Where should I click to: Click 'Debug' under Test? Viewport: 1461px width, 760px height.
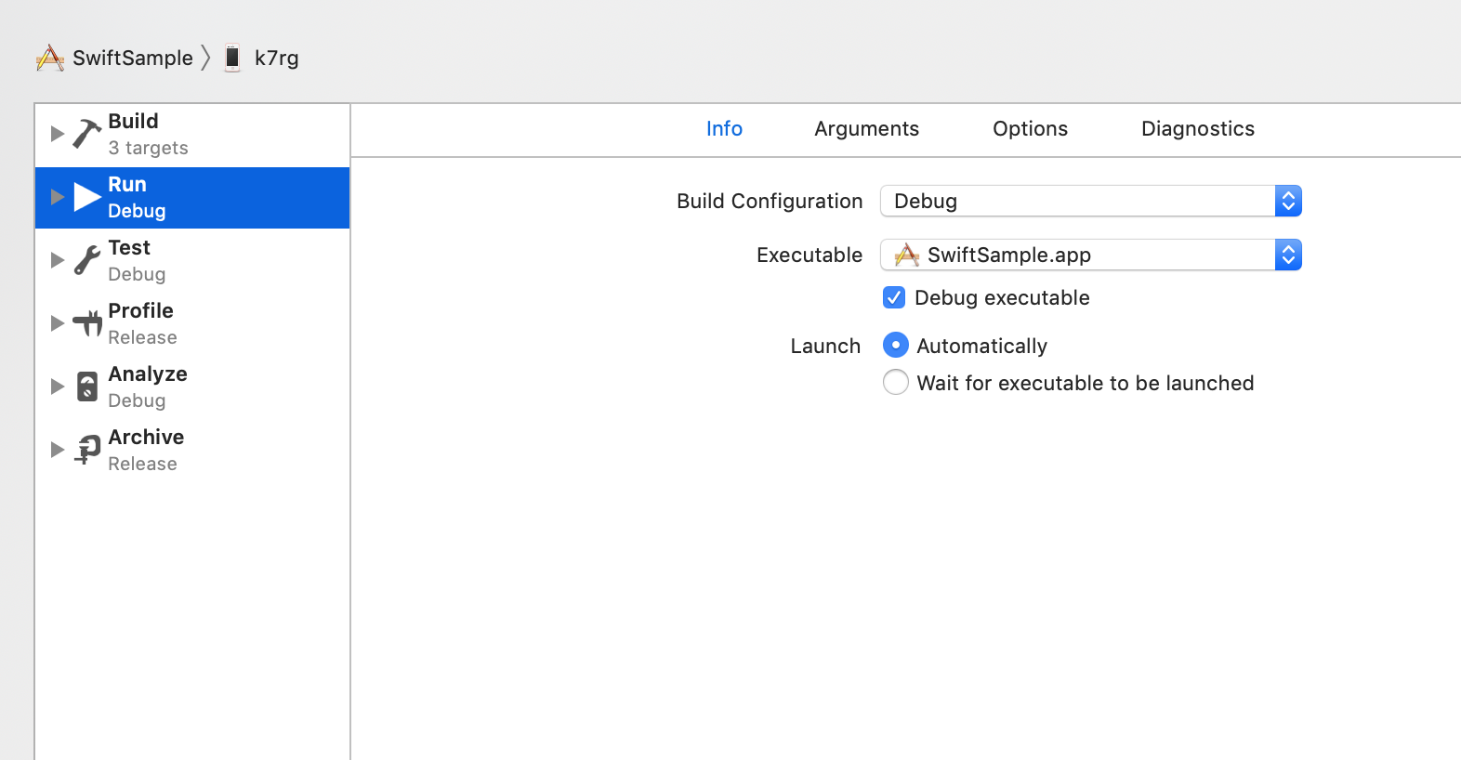click(137, 275)
